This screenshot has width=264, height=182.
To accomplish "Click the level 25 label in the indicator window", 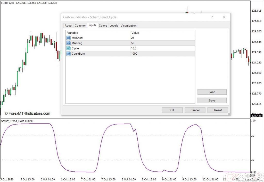I will (x=252, y=160).
